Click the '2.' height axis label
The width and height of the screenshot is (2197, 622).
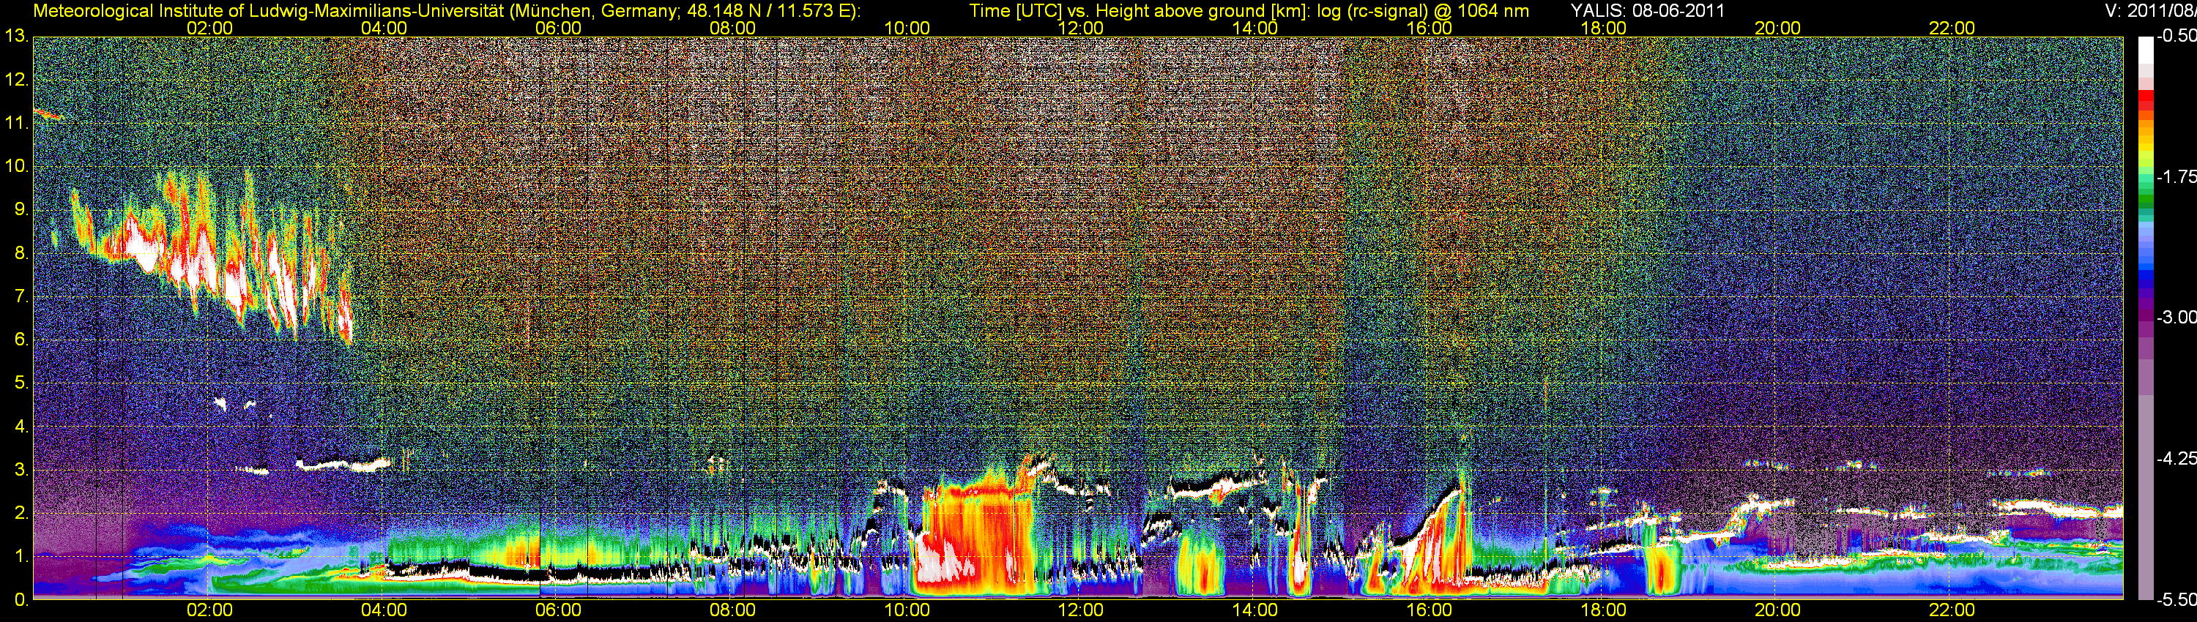click(x=21, y=514)
